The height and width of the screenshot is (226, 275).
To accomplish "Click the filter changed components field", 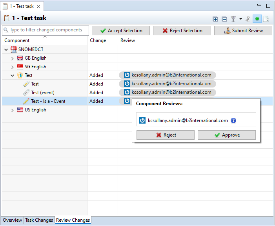I will point(46,30).
